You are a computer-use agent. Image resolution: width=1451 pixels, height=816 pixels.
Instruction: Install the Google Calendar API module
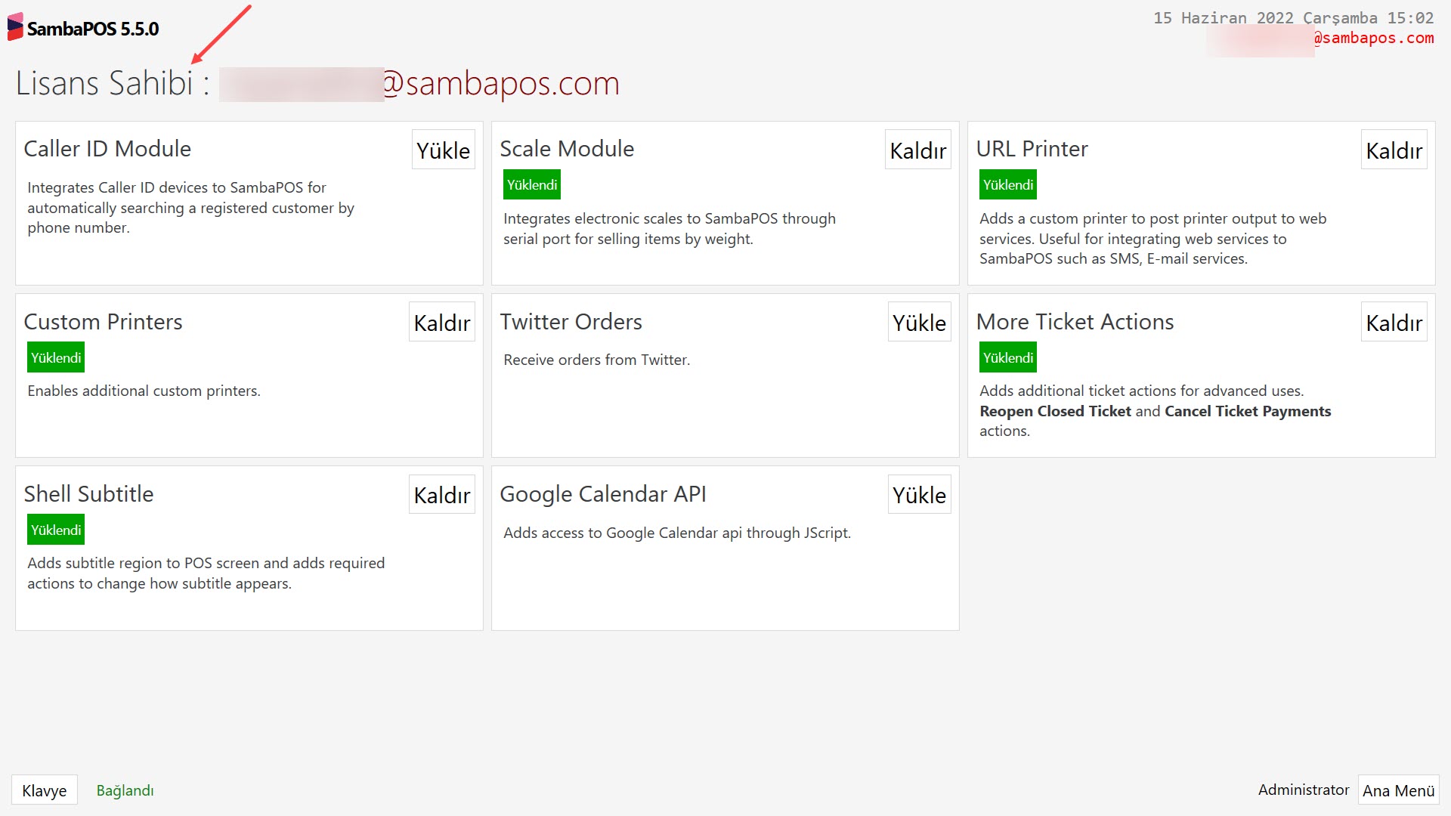pyautogui.click(x=919, y=494)
